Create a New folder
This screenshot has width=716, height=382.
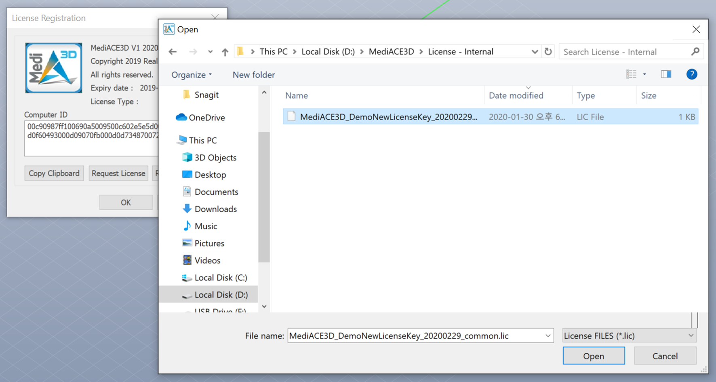[x=253, y=75]
